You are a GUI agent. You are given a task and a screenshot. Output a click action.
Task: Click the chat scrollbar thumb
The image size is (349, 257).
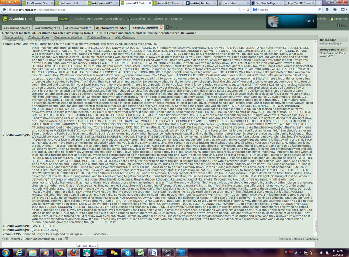coord(316,225)
